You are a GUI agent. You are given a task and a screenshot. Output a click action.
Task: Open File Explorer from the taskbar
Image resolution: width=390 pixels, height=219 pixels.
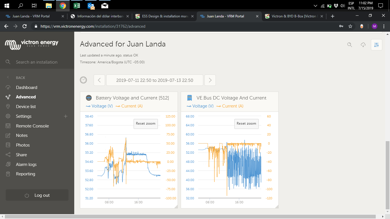49,5
